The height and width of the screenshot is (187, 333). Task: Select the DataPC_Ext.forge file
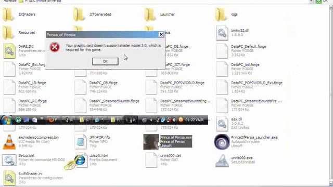pyautogui.click(x=24, y=69)
